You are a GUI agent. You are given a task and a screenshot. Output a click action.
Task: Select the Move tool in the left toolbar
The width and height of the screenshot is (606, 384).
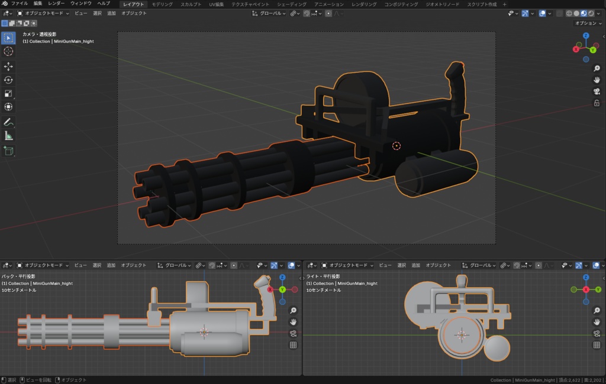tap(8, 66)
